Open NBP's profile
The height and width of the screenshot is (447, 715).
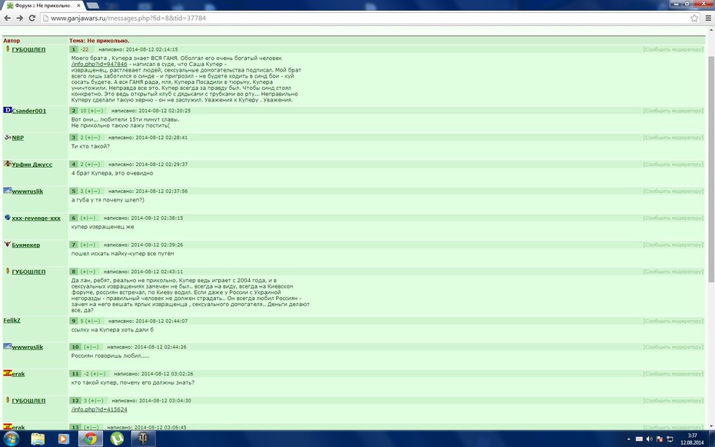(18, 138)
